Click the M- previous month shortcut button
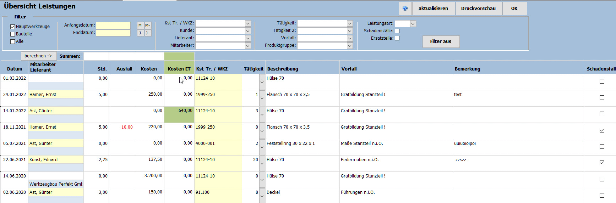Image resolution: width=616 pixels, height=203 pixels. click(148, 25)
